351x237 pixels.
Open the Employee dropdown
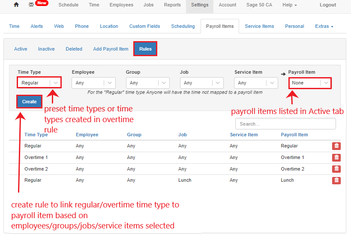(93, 83)
